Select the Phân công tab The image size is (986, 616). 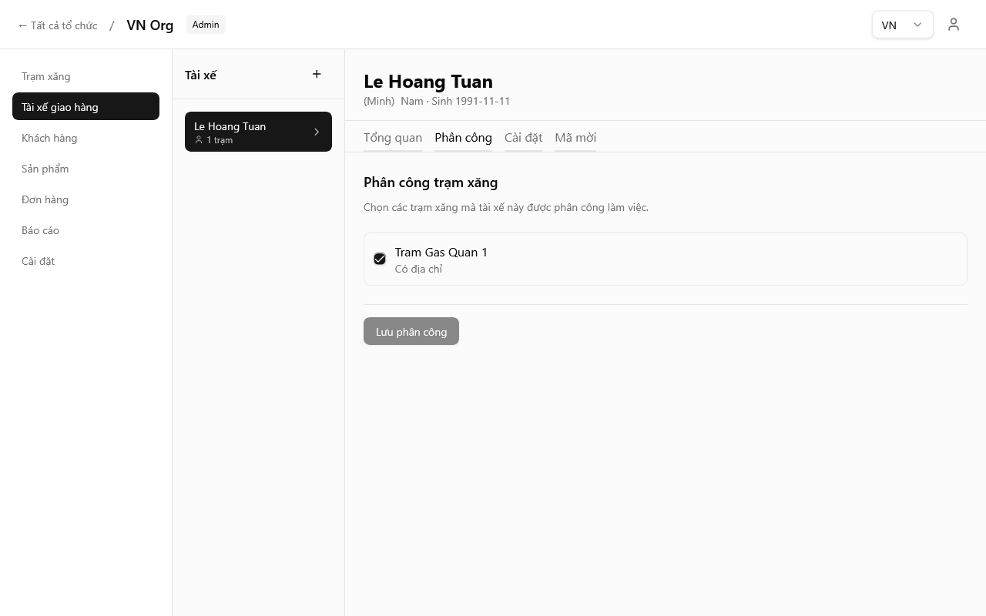463,138
